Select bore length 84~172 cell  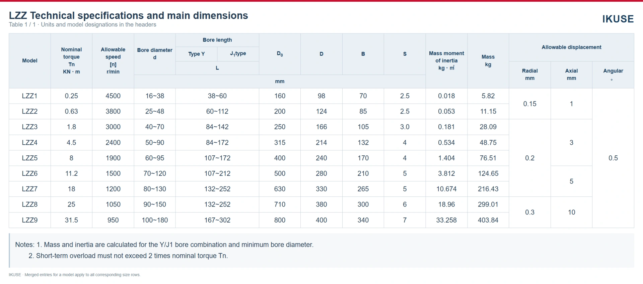pyautogui.click(x=217, y=142)
